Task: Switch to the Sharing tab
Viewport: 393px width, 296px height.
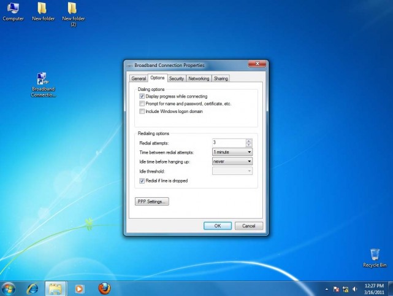Action: pos(221,79)
